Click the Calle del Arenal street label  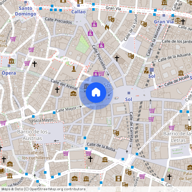tap(64, 85)
